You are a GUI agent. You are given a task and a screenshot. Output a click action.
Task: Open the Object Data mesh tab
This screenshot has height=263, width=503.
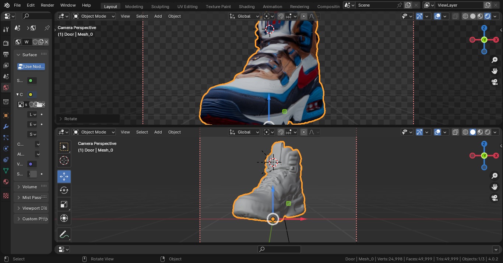(x=6, y=171)
